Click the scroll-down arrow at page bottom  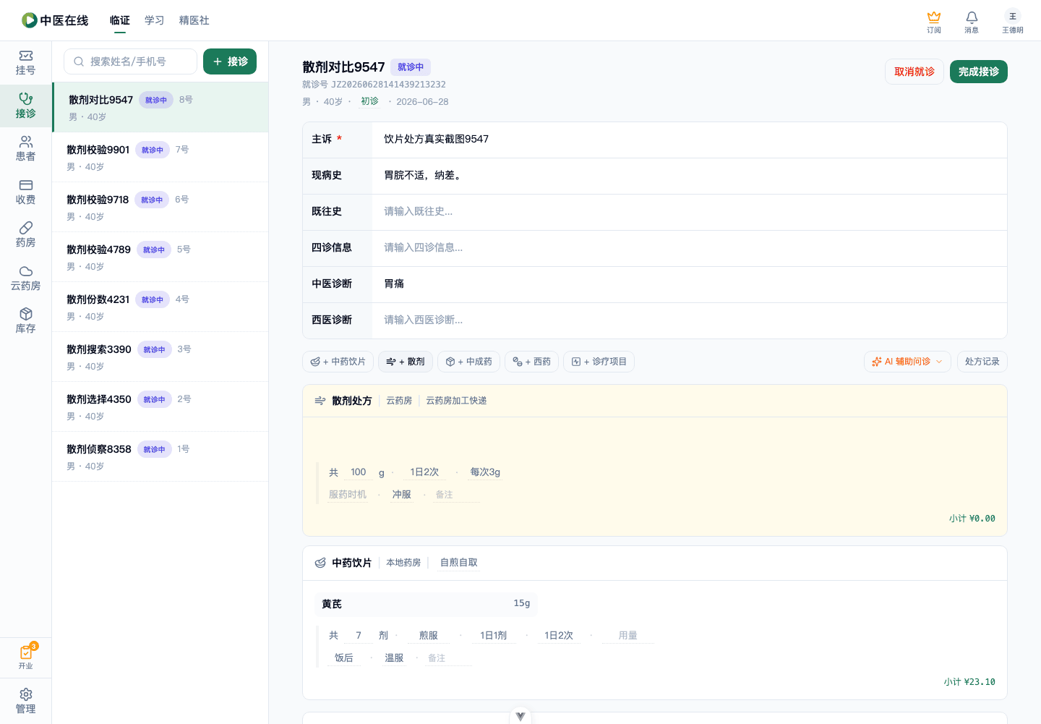coord(520,716)
